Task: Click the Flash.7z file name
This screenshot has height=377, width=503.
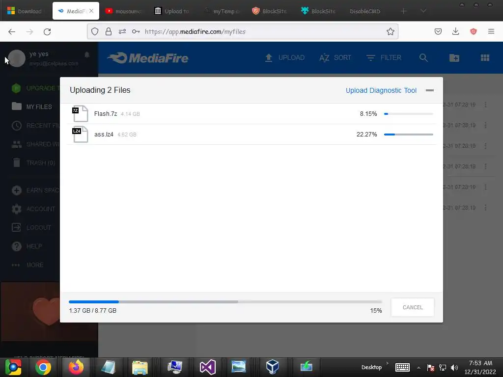Action: 106,114
